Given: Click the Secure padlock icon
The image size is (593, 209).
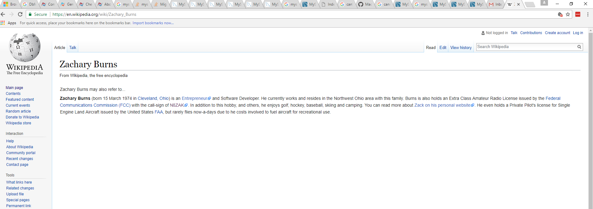Looking at the screenshot, I should (x=30, y=14).
